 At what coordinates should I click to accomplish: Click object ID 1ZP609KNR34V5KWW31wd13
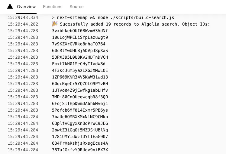coord(80,77)
